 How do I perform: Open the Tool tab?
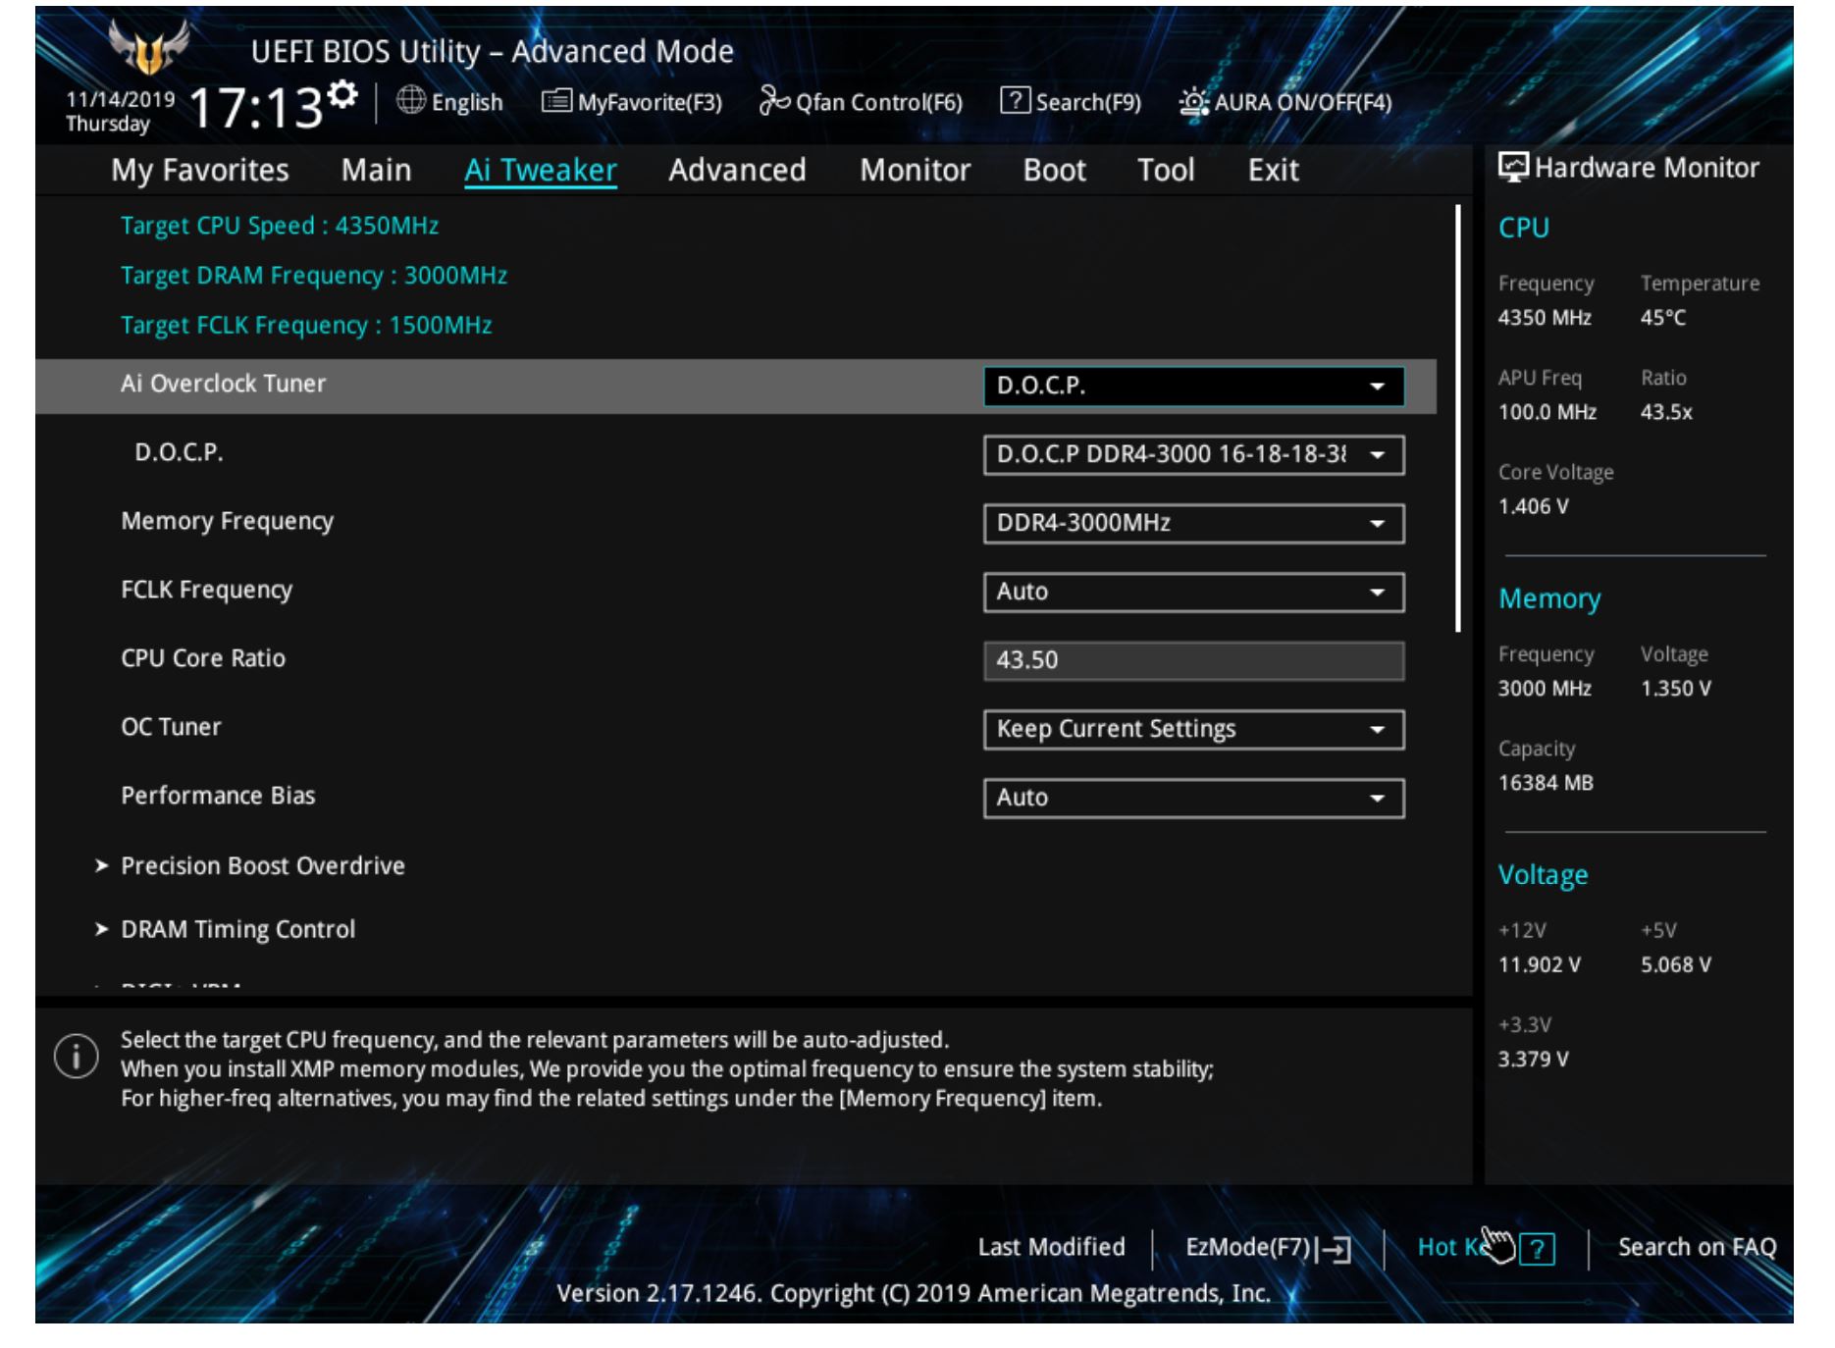click(x=1166, y=170)
